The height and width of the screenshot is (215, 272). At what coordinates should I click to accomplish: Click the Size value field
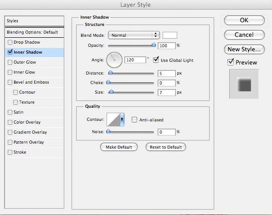click(x=167, y=92)
